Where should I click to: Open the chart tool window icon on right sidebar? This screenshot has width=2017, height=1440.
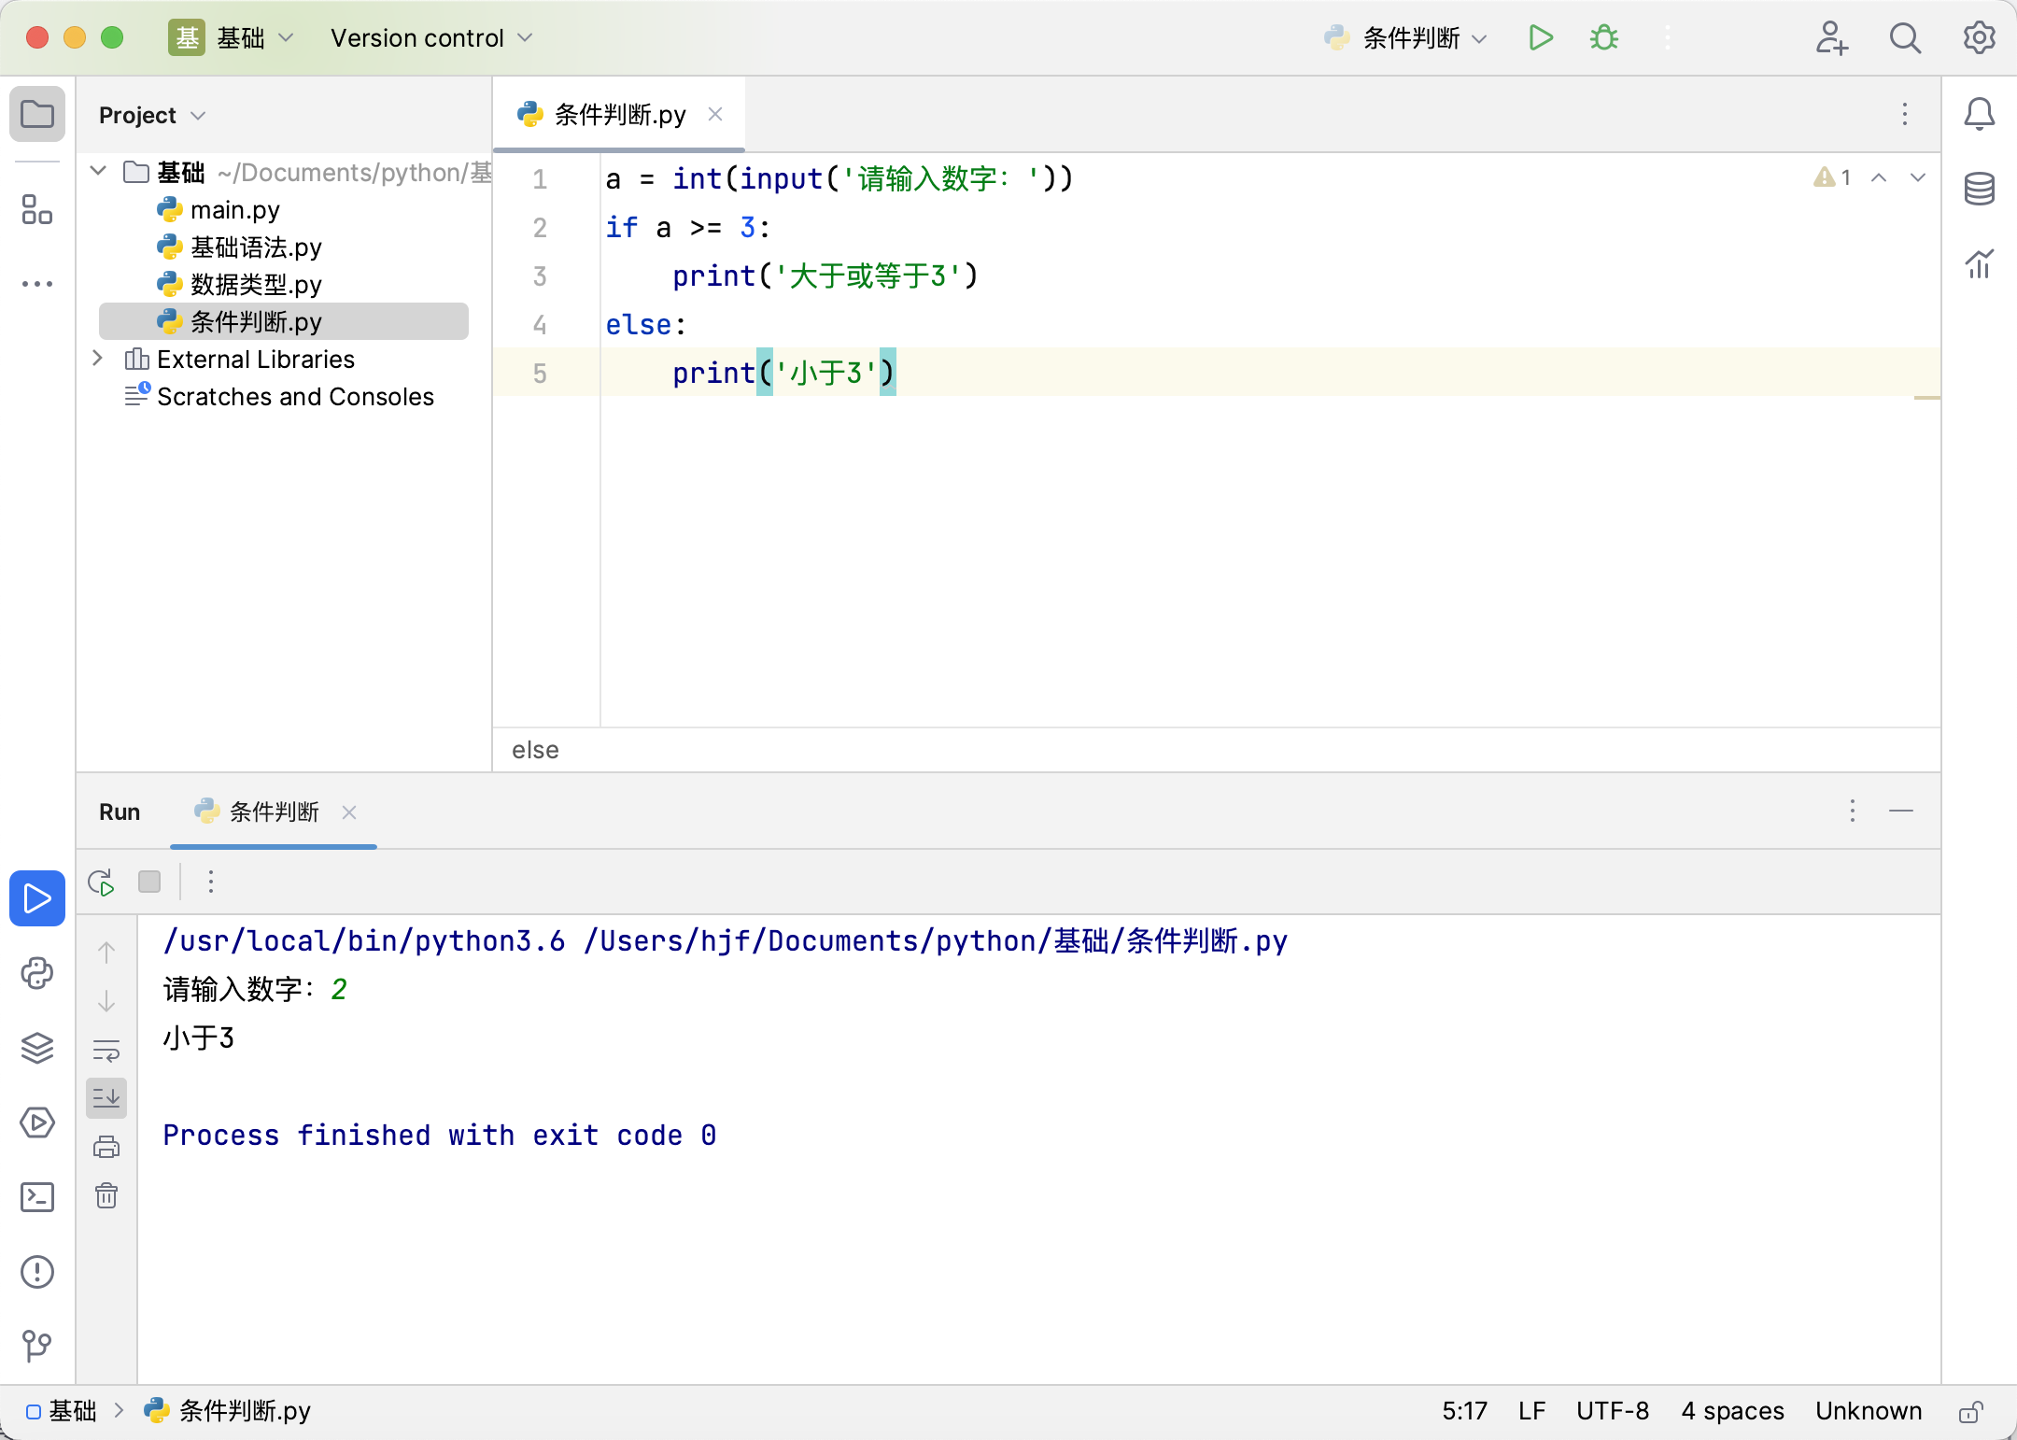tap(1979, 264)
